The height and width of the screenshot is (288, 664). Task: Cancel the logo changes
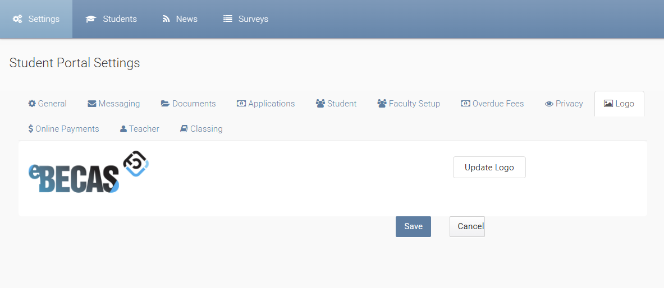(467, 227)
